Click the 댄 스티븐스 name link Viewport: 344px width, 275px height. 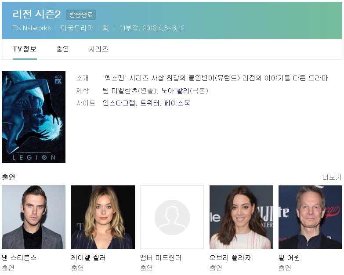[19, 257]
